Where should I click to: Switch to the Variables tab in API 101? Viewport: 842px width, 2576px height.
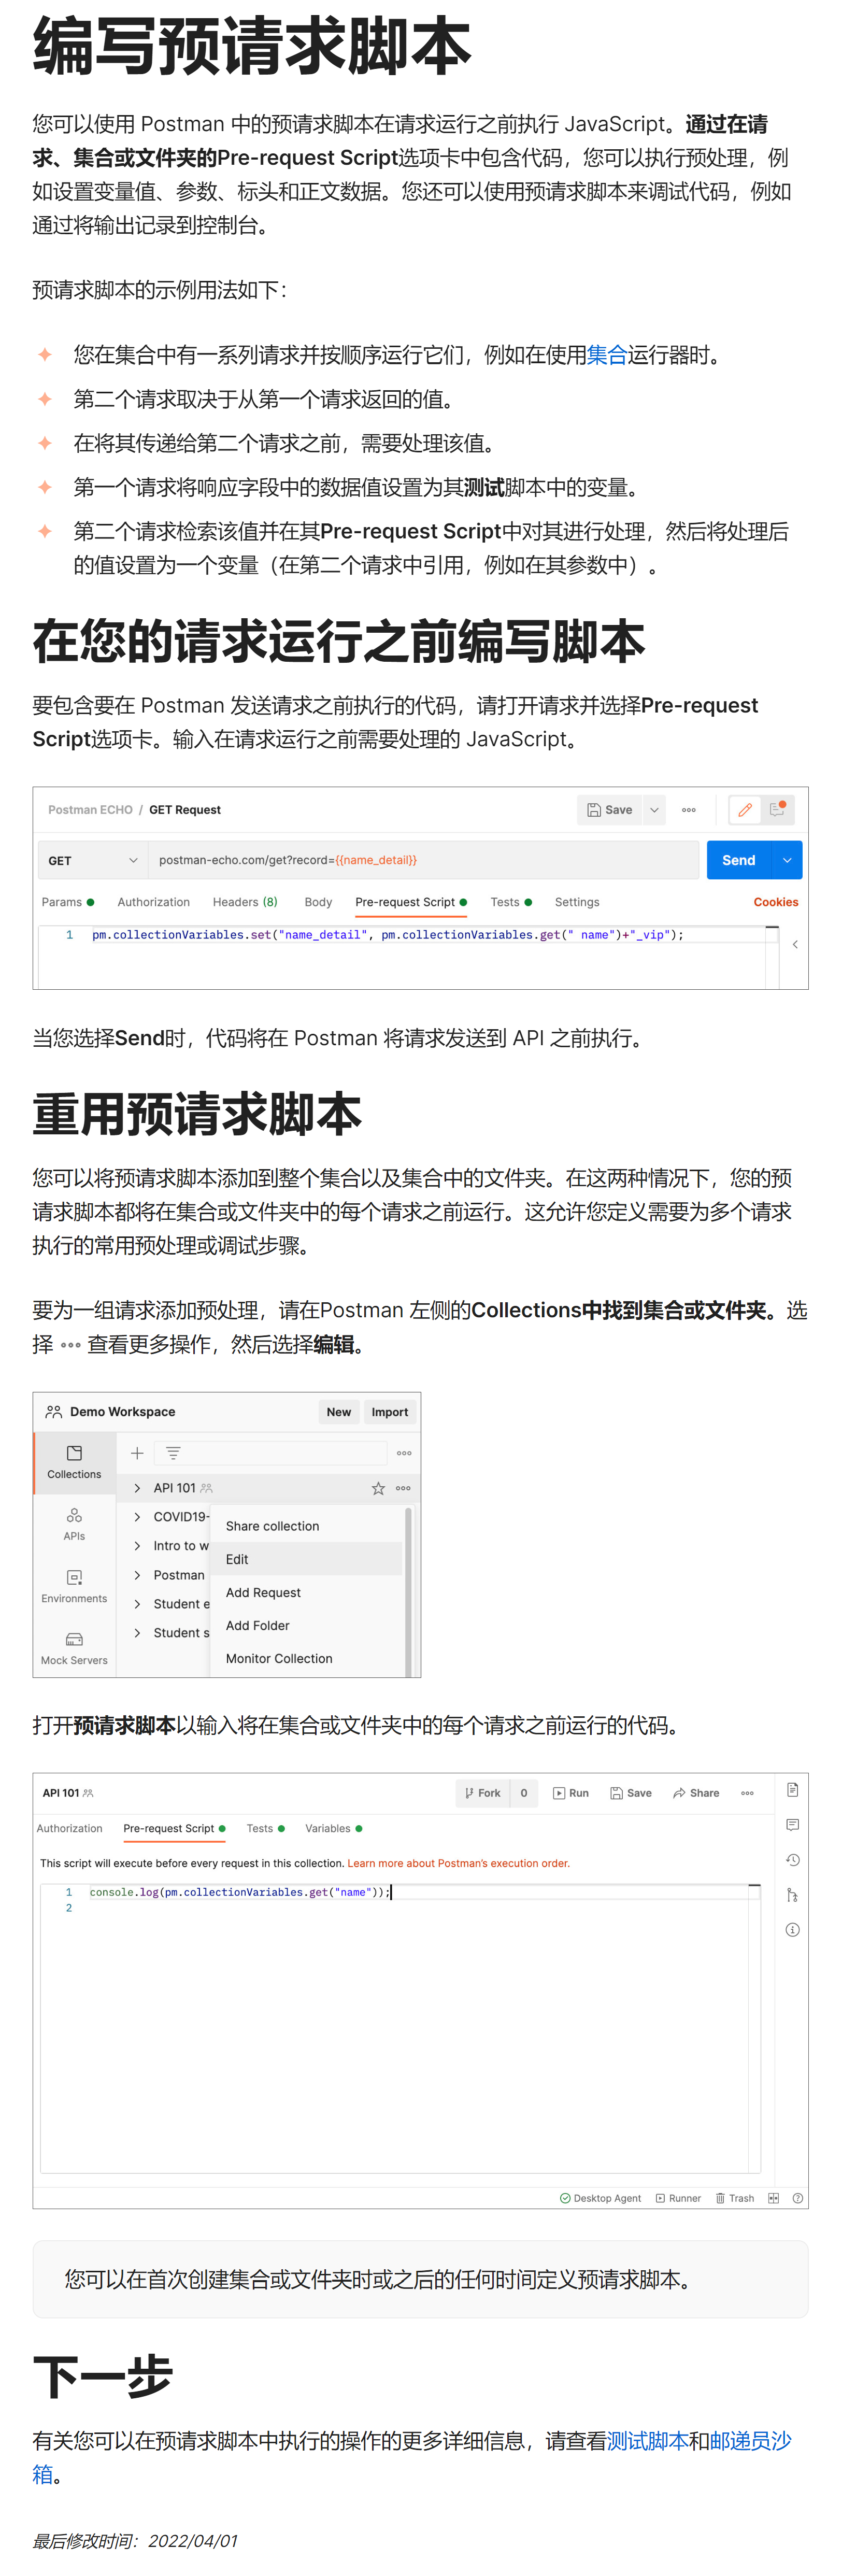coord(333,1828)
